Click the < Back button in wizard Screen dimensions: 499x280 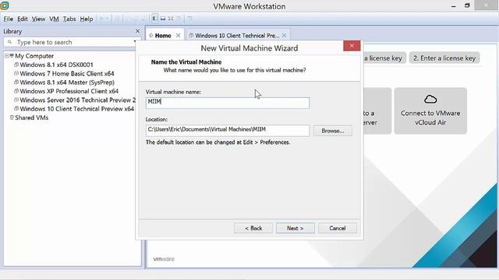point(253,228)
